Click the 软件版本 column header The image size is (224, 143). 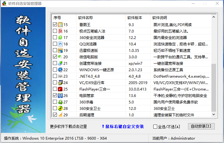click(138, 18)
